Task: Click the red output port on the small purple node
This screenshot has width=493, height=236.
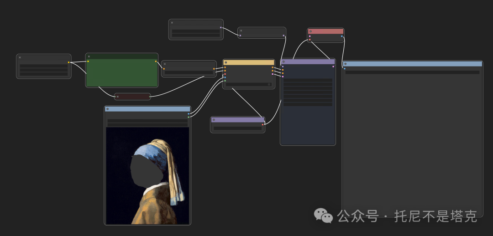Action: click(262, 124)
